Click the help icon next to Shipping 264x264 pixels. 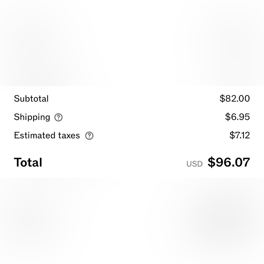[58, 117]
